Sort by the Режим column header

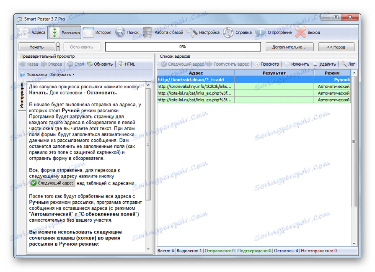coord(332,73)
